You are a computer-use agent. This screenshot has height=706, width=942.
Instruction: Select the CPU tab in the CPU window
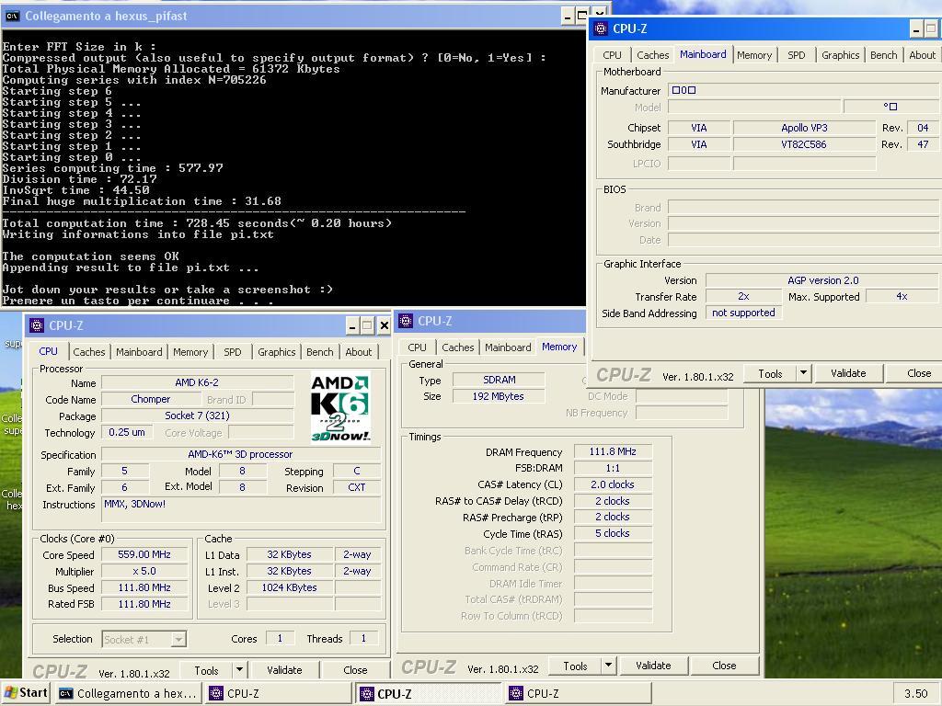tap(48, 351)
